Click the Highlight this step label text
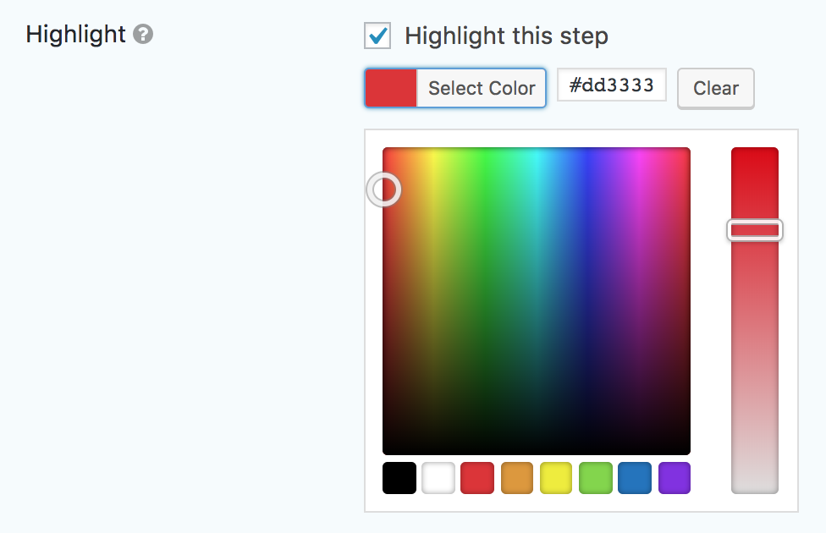 point(506,36)
